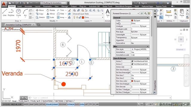191x107 pixels.
Task: Switch to the ELEVATIONS layout tab
Action: pos(47,101)
